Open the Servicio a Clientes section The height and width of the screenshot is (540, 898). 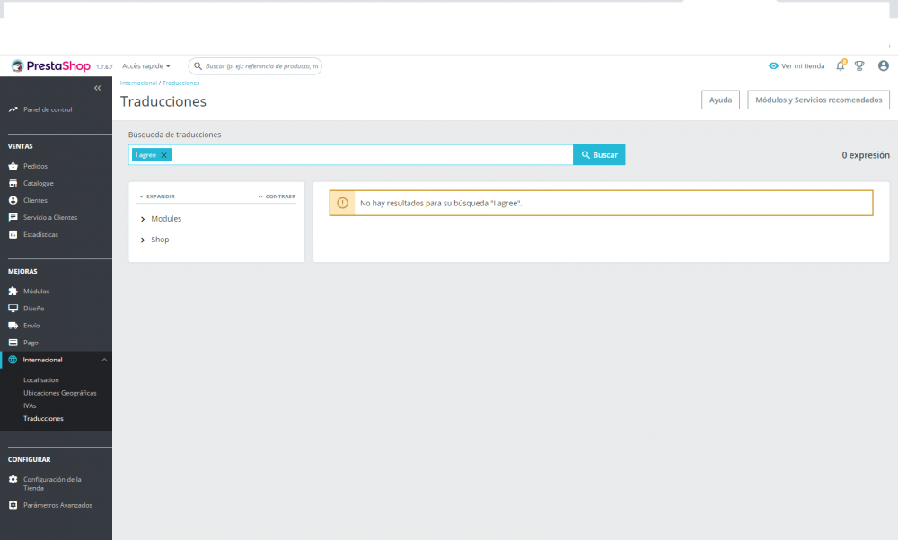click(x=49, y=217)
